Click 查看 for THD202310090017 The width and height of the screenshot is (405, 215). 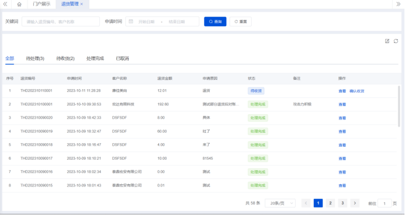(x=342, y=158)
